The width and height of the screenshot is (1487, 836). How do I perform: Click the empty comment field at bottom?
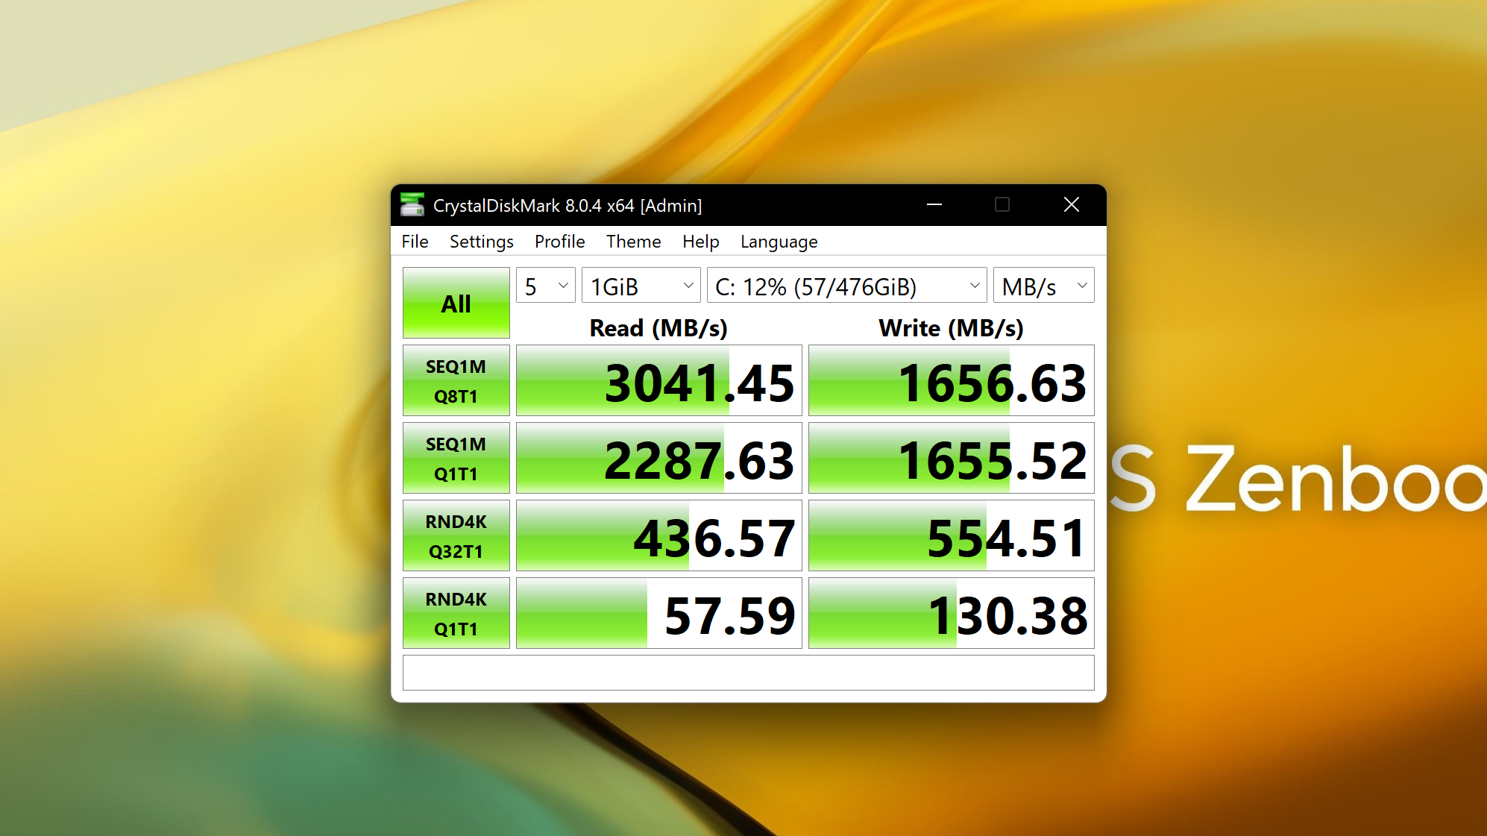(x=749, y=673)
